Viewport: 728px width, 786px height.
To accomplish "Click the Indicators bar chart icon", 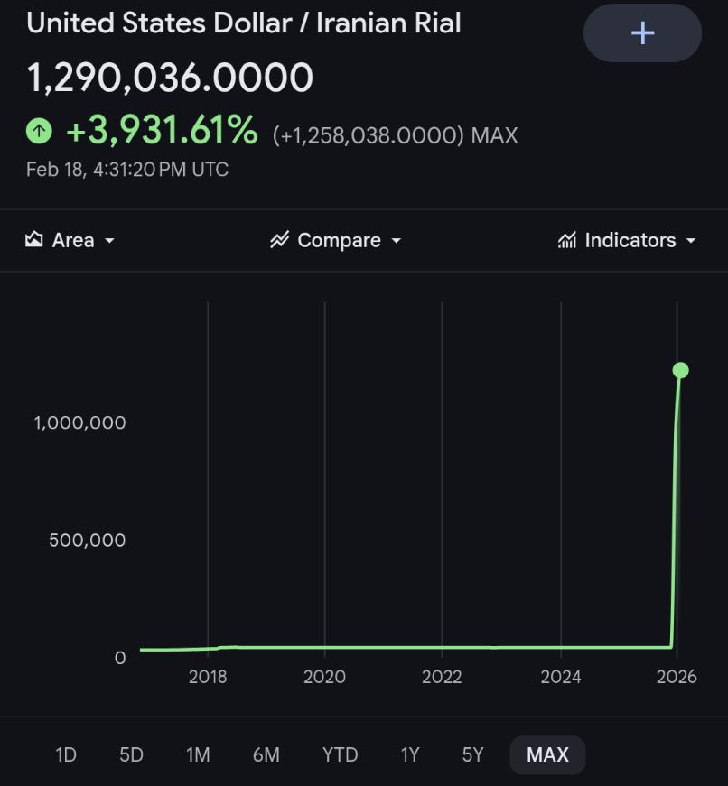I will [x=567, y=240].
